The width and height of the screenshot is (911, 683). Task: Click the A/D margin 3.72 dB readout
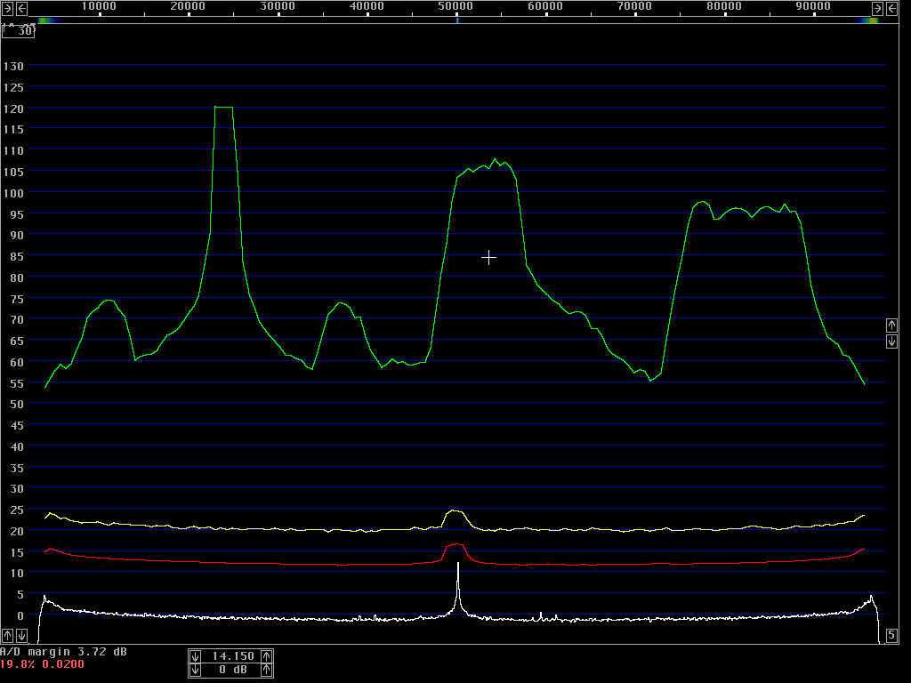tap(63, 652)
